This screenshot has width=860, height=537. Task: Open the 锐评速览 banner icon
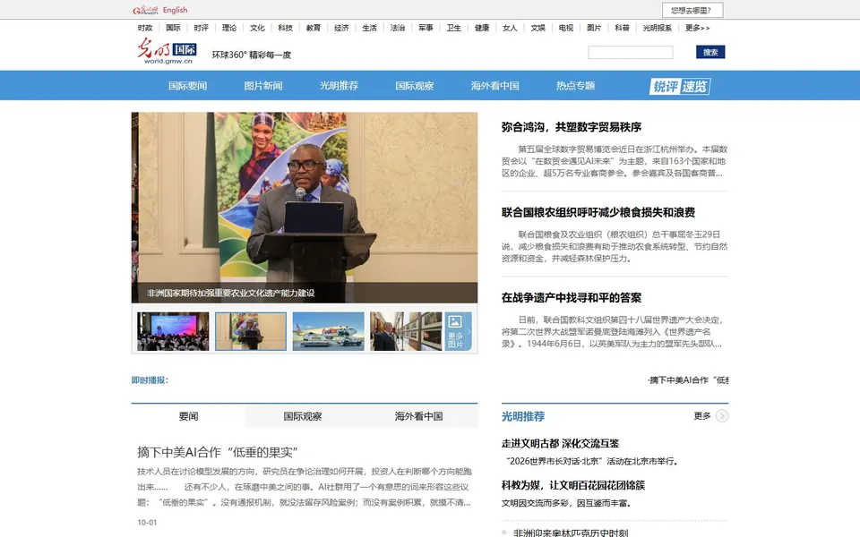click(680, 86)
